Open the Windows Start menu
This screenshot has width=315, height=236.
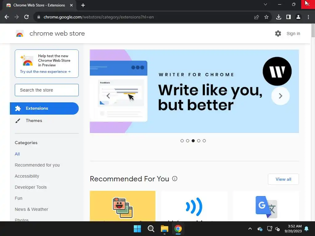138,229
